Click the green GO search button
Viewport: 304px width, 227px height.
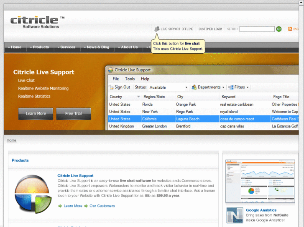point(279,29)
